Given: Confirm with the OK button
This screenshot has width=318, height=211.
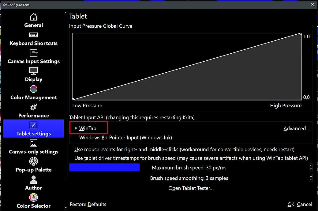Looking at the screenshot, I should pyautogui.click(x=291, y=204).
